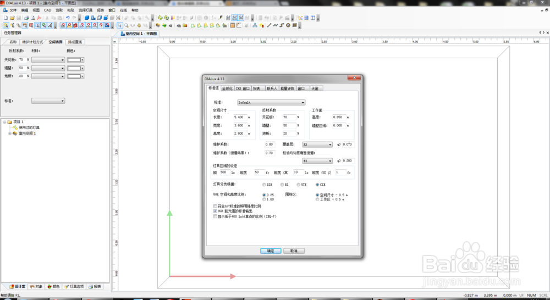This screenshot has width=550, height=300.
Task: Open the 覆盖层 R3 dropdown
Action: pos(317,145)
